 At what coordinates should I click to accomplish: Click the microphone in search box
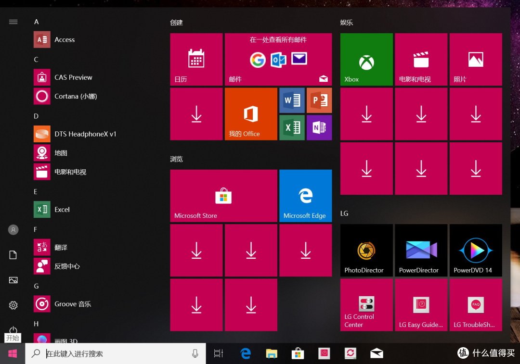click(x=195, y=354)
